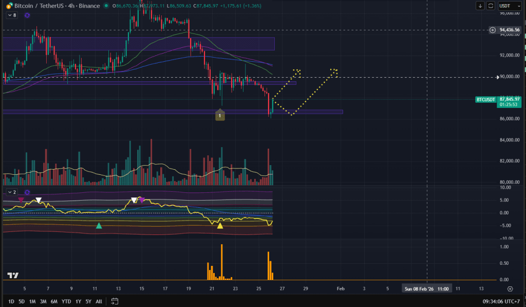Click the plus icon beside 94,436.56
Viewport: 526px width, 307px height.
493,30
